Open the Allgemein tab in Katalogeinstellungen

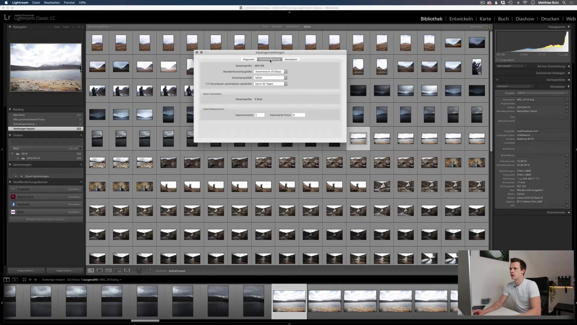point(249,59)
